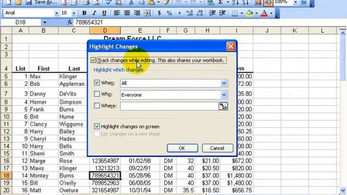The width and height of the screenshot is (347, 195).
Task: Apply yellow Fill Color bucket
Action: pos(249,13)
